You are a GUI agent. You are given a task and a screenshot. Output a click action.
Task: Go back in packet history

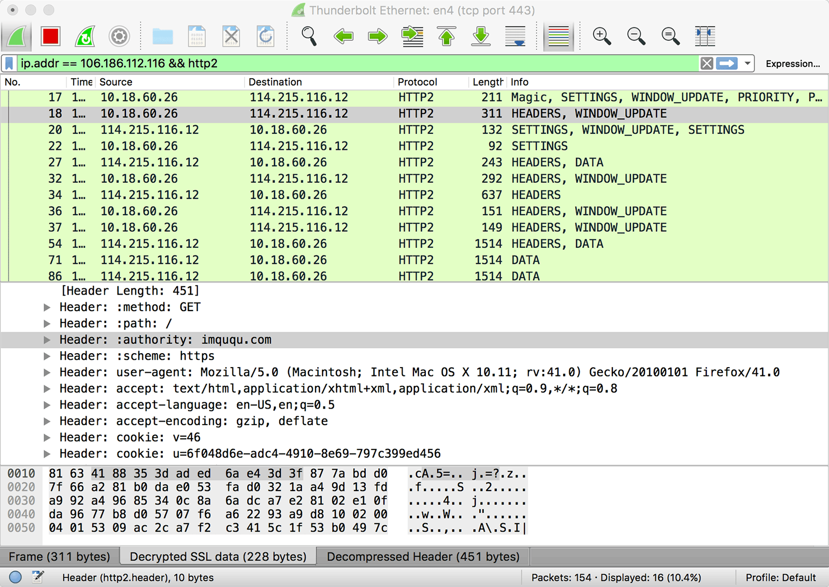coord(344,37)
